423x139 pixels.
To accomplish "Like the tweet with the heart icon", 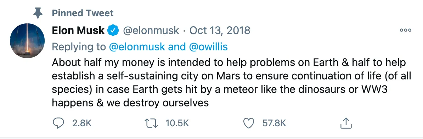I will click(x=249, y=124).
